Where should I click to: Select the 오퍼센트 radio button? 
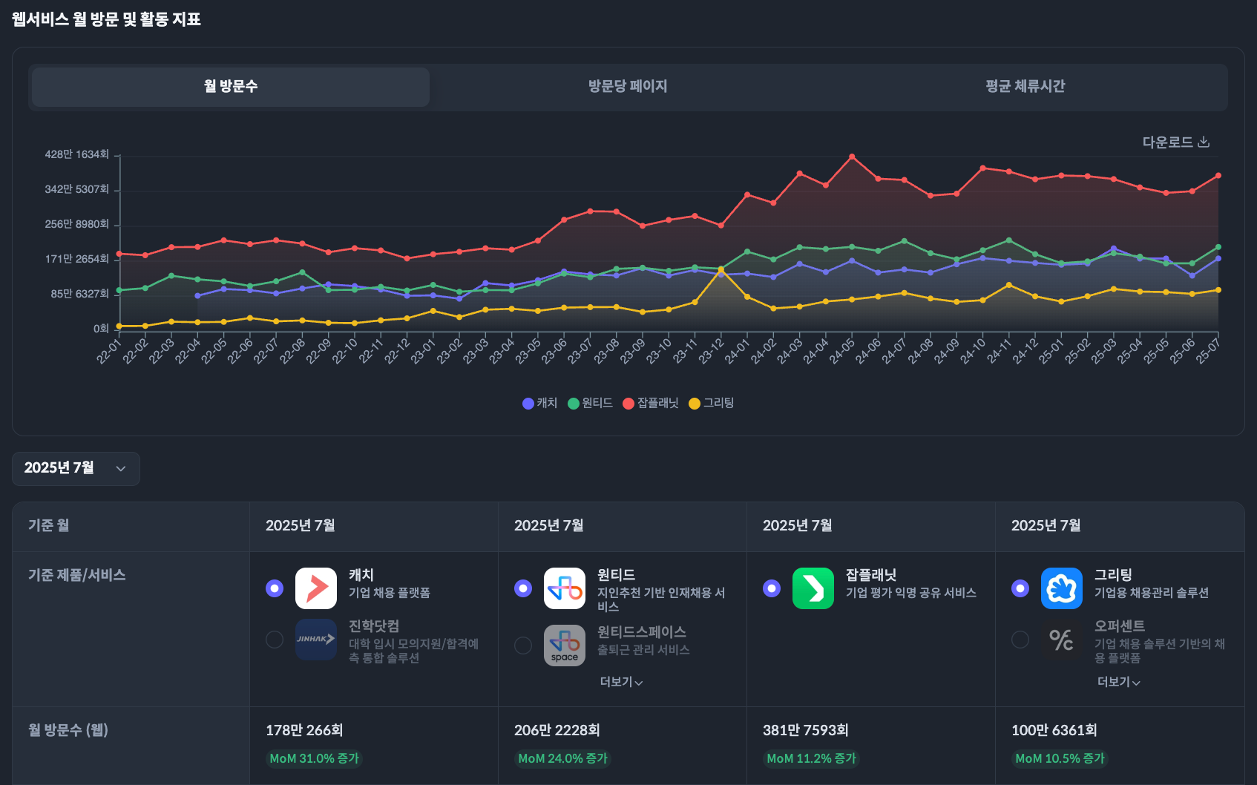click(1020, 640)
